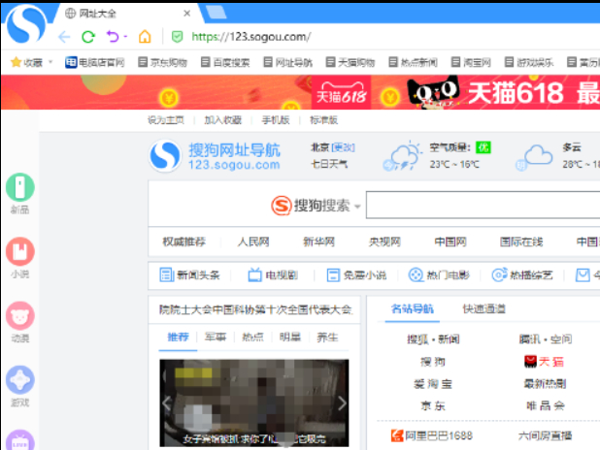Click 更改 to change city
Screen dimensions: 600x450
coord(344,147)
